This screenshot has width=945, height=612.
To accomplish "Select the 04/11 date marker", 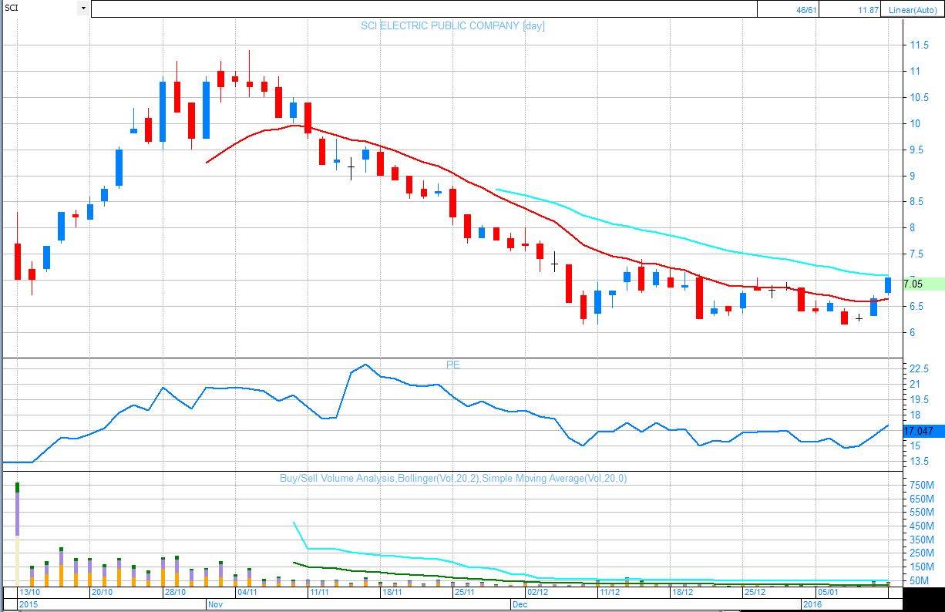I will pyautogui.click(x=247, y=592).
